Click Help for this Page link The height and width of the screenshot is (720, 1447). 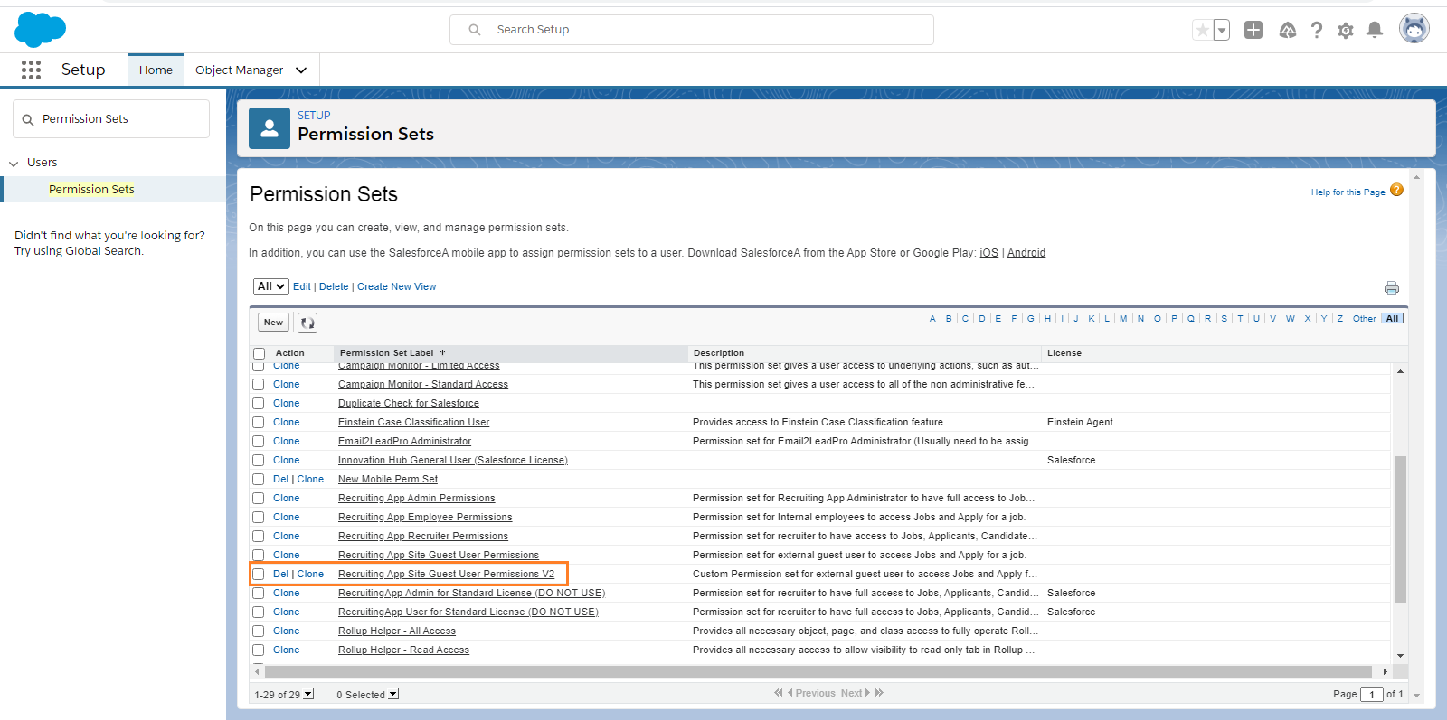(x=1348, y=192)
